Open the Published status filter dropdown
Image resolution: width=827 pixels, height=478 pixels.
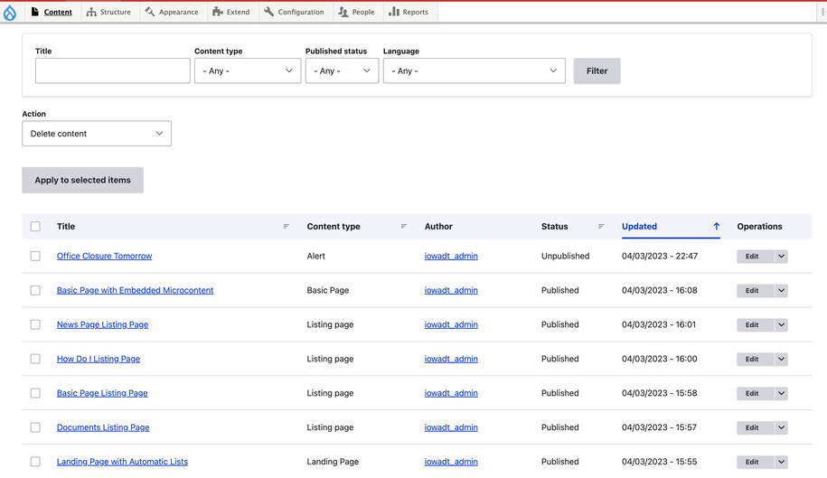tap(342, 70)
